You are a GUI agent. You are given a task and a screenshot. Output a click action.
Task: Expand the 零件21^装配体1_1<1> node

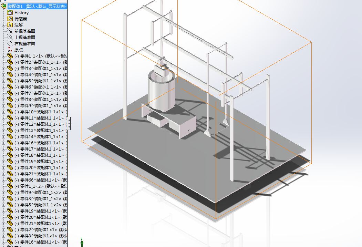[x=3, y=174]
